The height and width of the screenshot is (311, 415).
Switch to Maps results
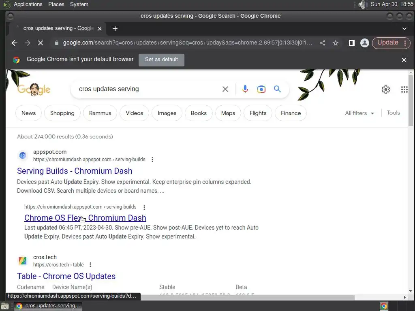228,113
